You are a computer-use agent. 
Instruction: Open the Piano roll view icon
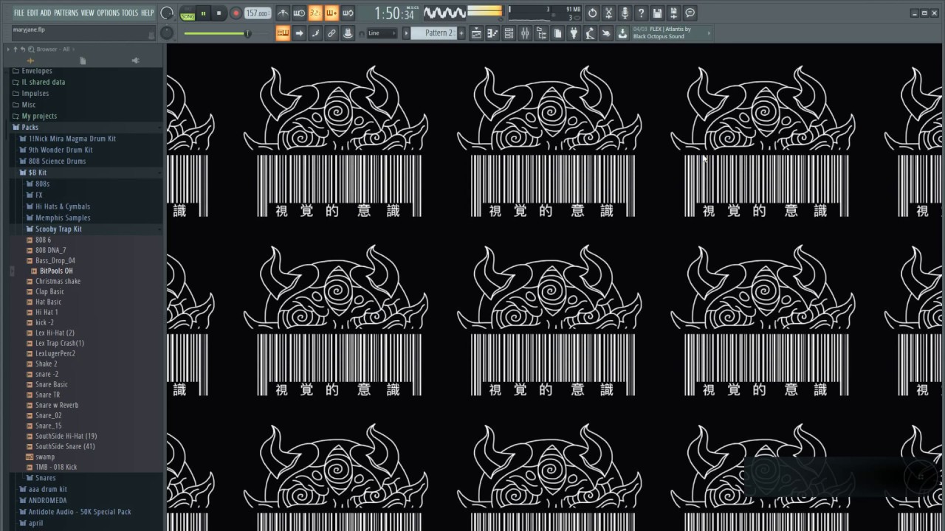click(x=492, y=33)
